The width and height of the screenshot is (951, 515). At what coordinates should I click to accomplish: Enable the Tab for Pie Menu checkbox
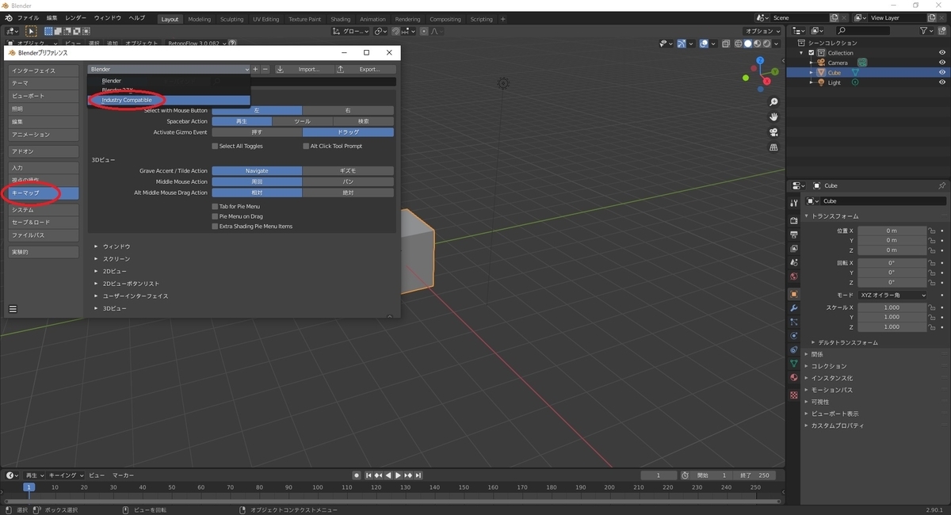point(215,207)
